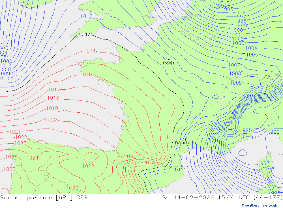The height and width of the screenshot is (208, 283).
Task: Select the blue 998 isobar label
Action: [x=242, y=21]
